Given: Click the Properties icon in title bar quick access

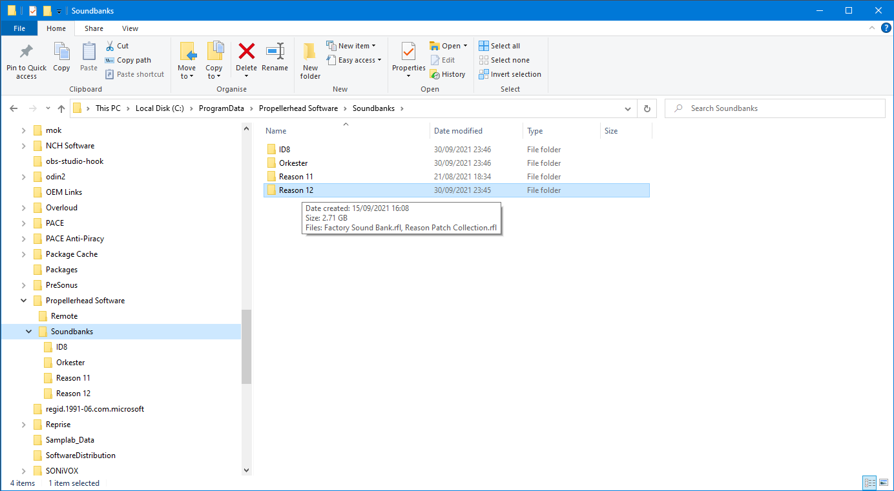Looking at the screenshot, I should click(x=33, y=10).
